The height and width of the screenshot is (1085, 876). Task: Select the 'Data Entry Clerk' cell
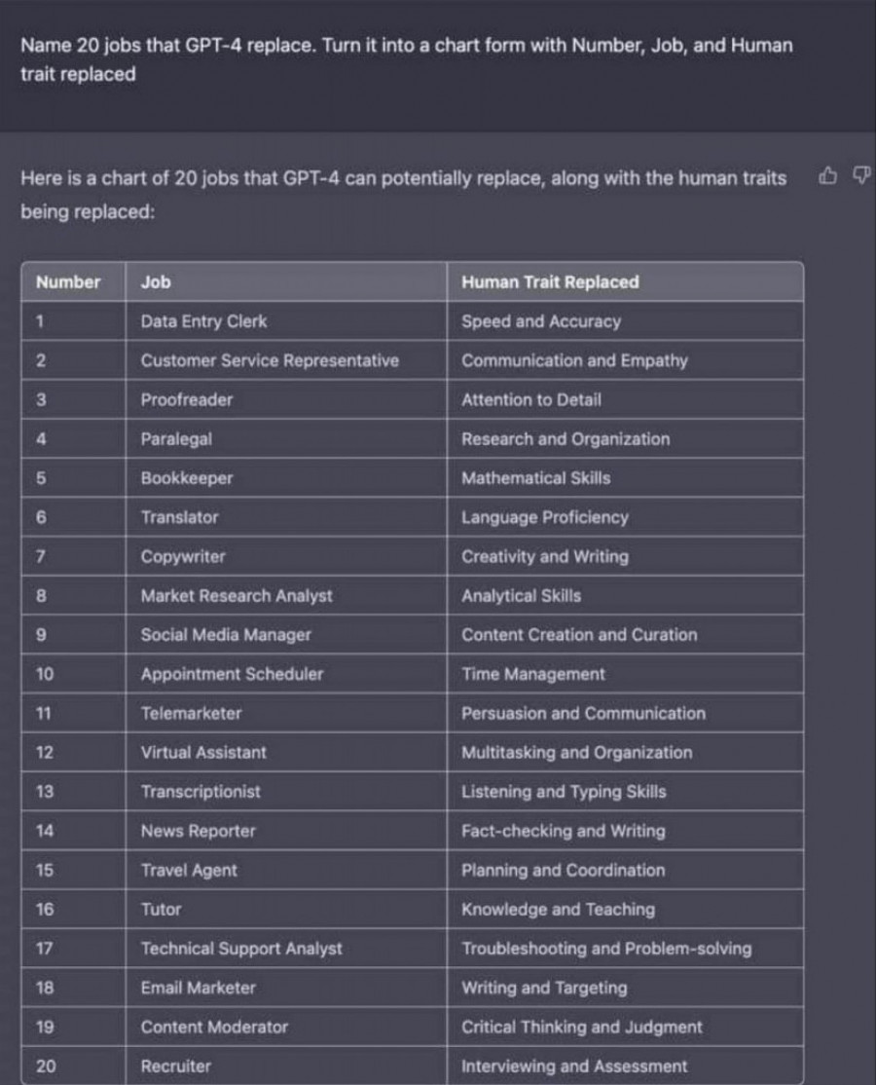(x=203, y=321)
